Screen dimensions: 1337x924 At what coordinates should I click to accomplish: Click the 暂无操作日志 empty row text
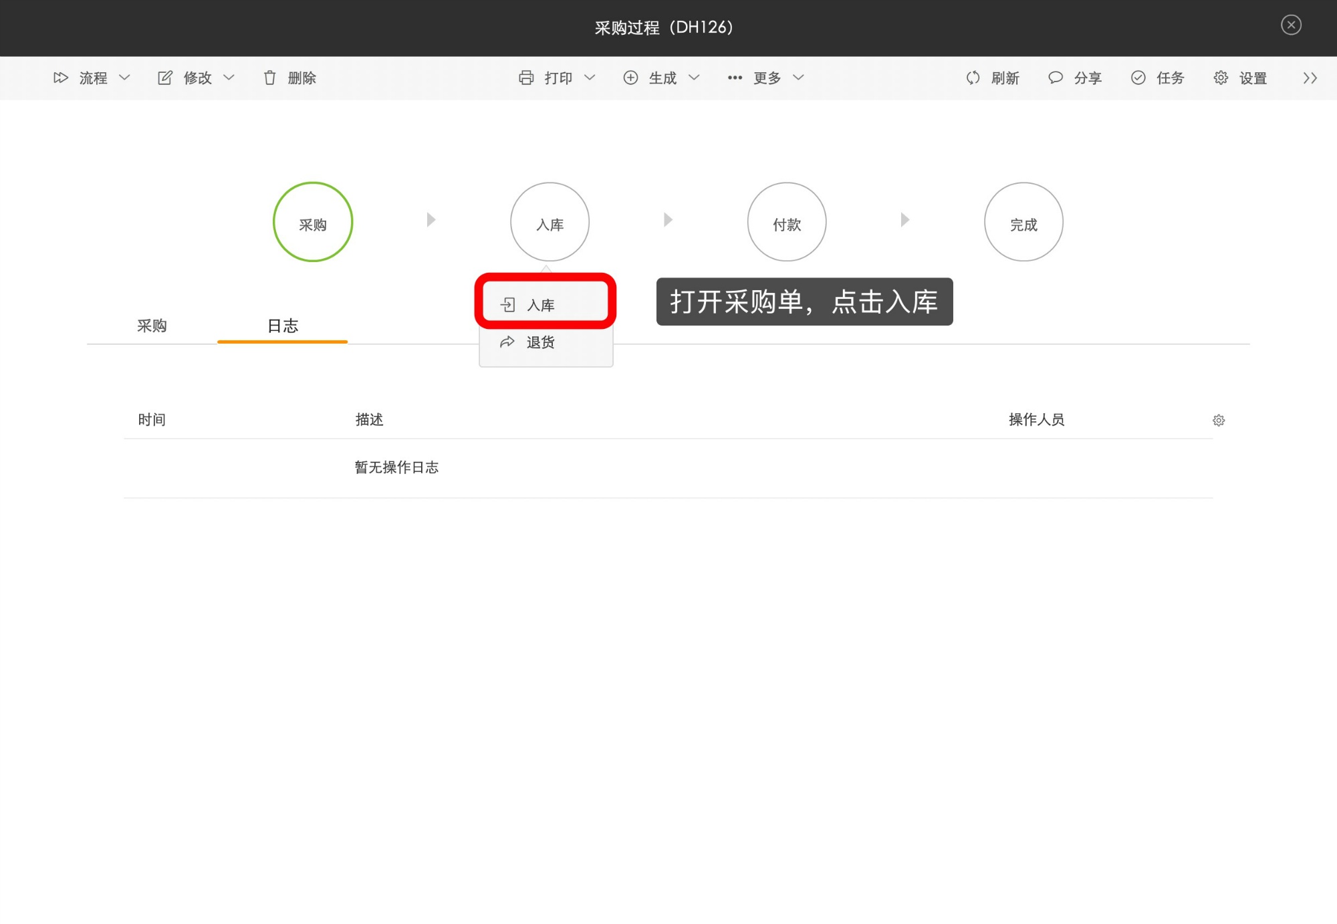coord(396,467)
